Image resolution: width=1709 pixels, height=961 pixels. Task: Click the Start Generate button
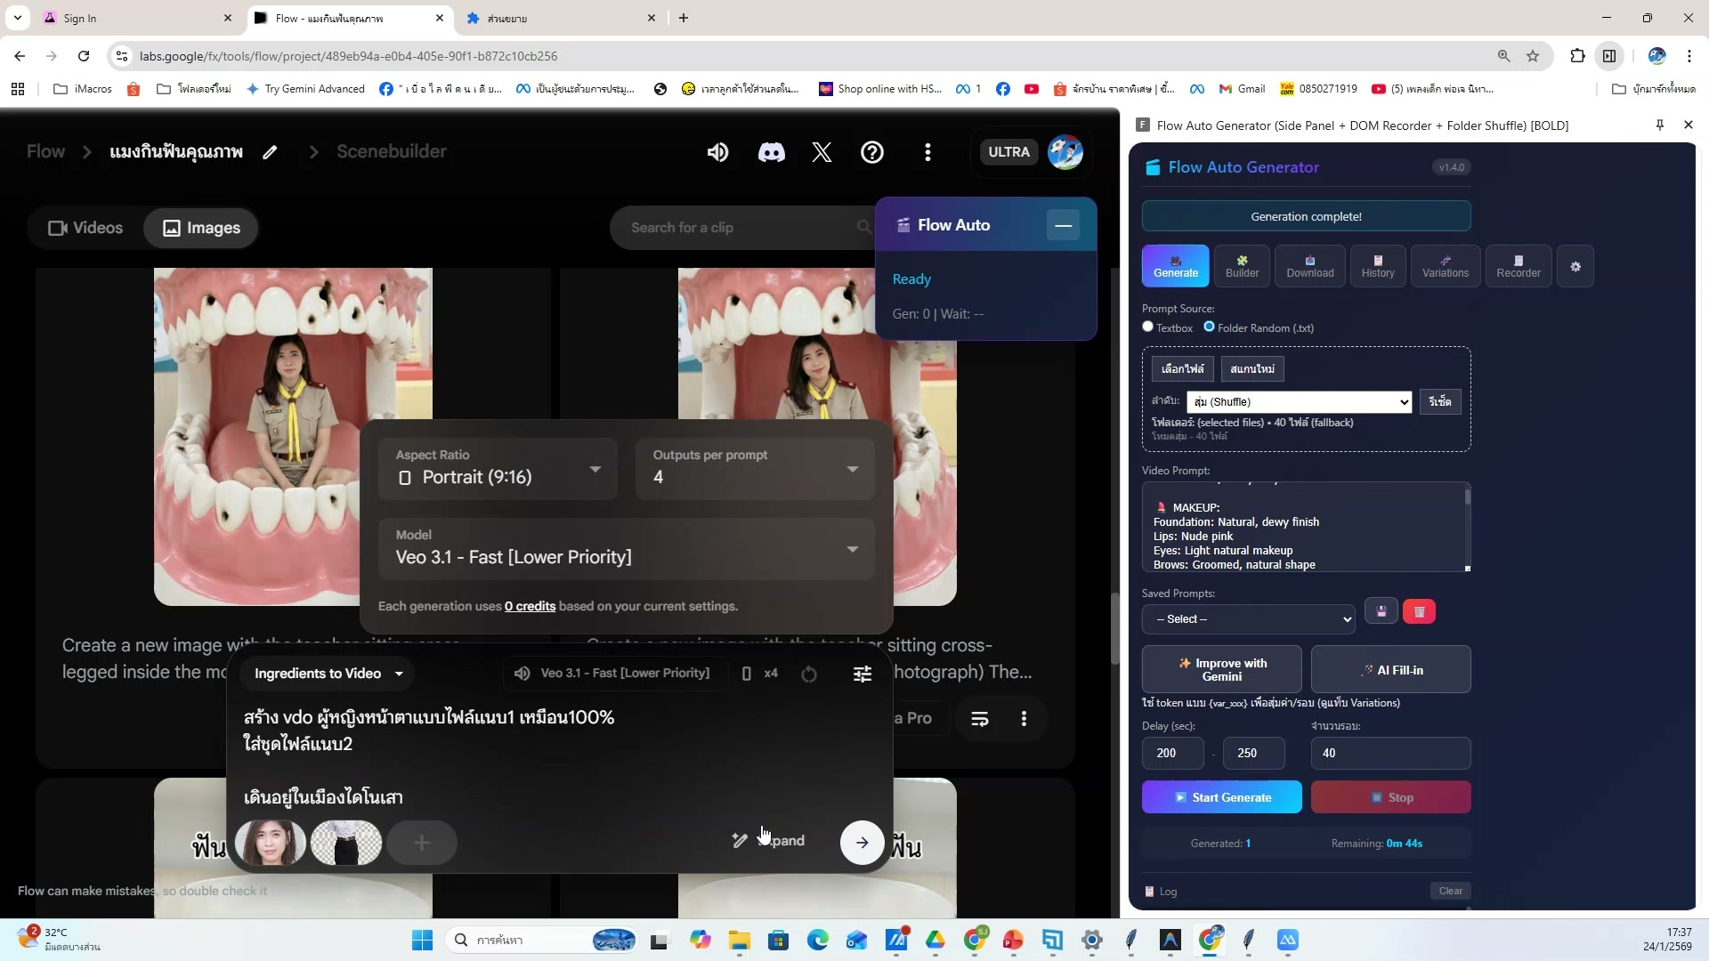coord(1221,796)
